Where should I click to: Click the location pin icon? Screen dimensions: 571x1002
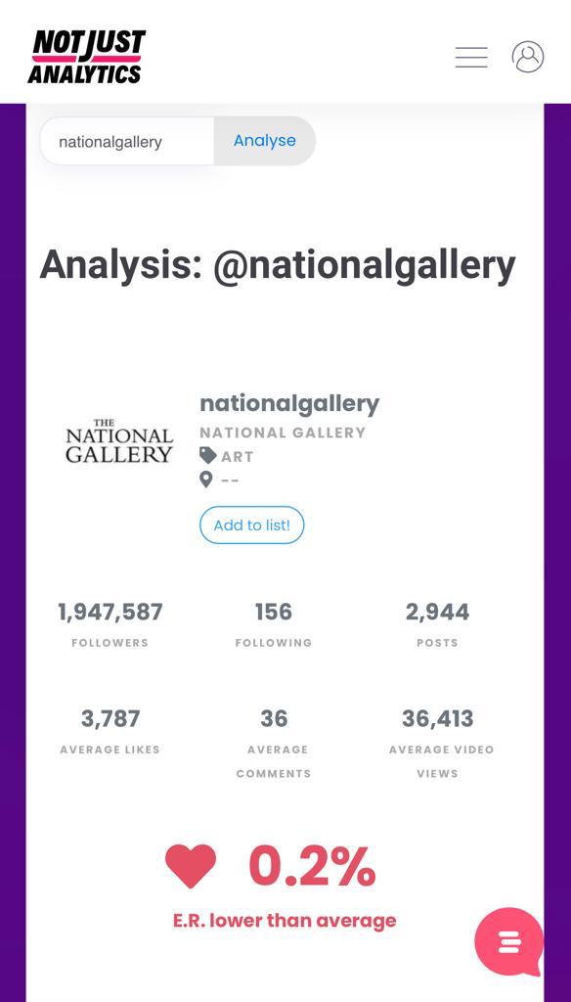tap(205, 479)
